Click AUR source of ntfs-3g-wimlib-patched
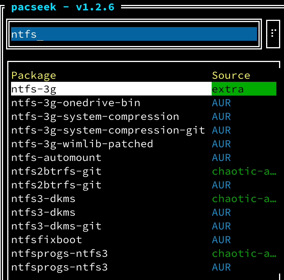This screenshot has width=284, height=280. [x=221, y=144]
